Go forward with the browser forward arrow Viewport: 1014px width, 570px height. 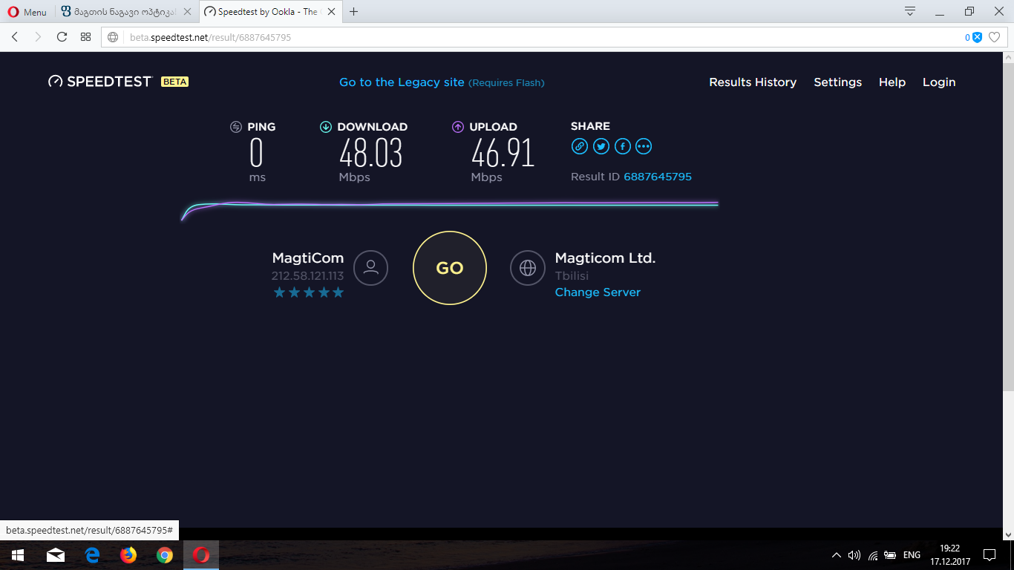pyautogui.click(x=38, y=37)
